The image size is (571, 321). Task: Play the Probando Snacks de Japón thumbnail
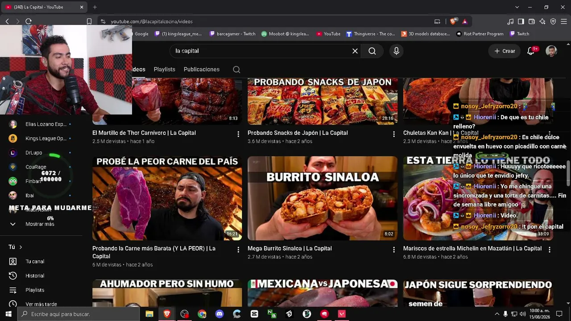[323, 101]
